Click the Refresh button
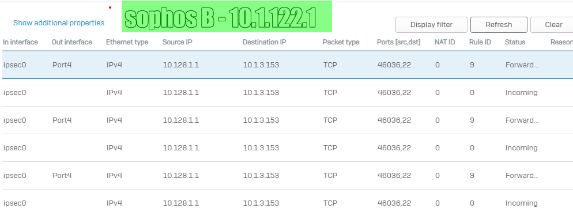Image resolution: width=573 pixels, height=216 pixels. tap(499, 25)
